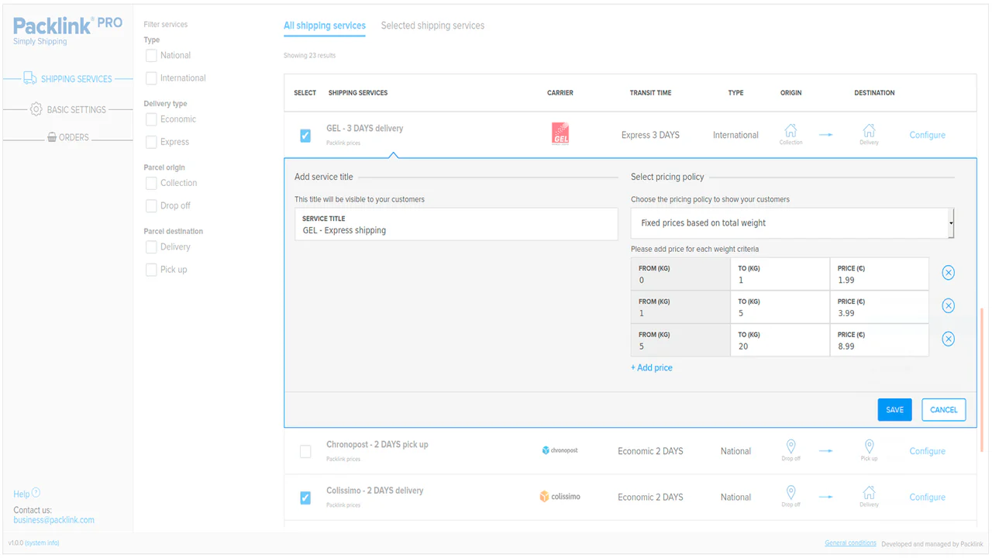The width and height of the screenshot is (992, 558).
Task: Open Configure for GEL service
Action: tap(927, 135)
